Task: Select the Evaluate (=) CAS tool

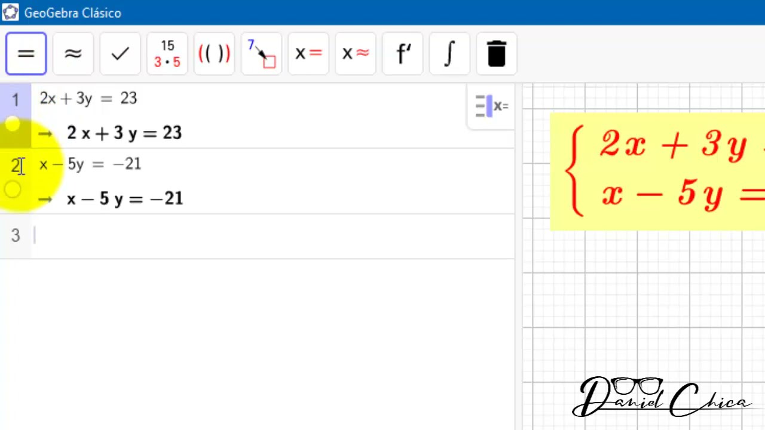Action: point(26,54)
